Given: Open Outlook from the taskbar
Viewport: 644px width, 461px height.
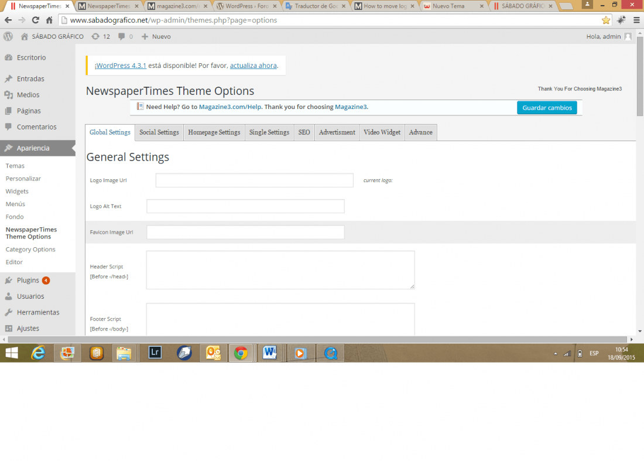Looking at the screenshot, I should pos(214,353).
